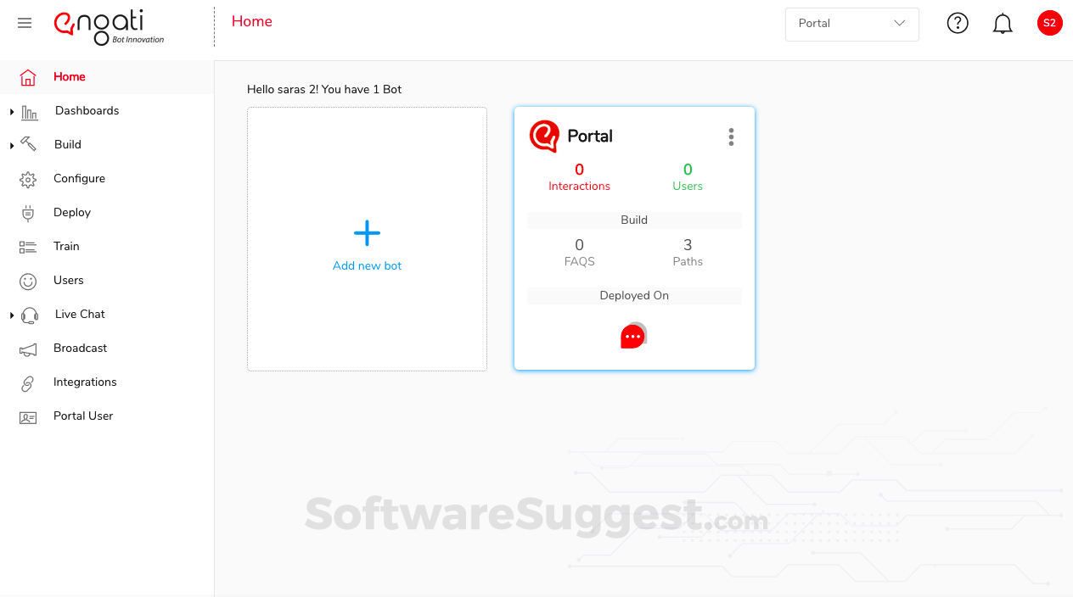Open Users via the smiley icon
Viewport: 1073px width, 597px height.
(26, 280)
